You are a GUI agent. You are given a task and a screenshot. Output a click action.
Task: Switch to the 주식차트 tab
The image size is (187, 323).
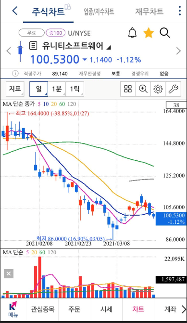(x=48, y=12)
